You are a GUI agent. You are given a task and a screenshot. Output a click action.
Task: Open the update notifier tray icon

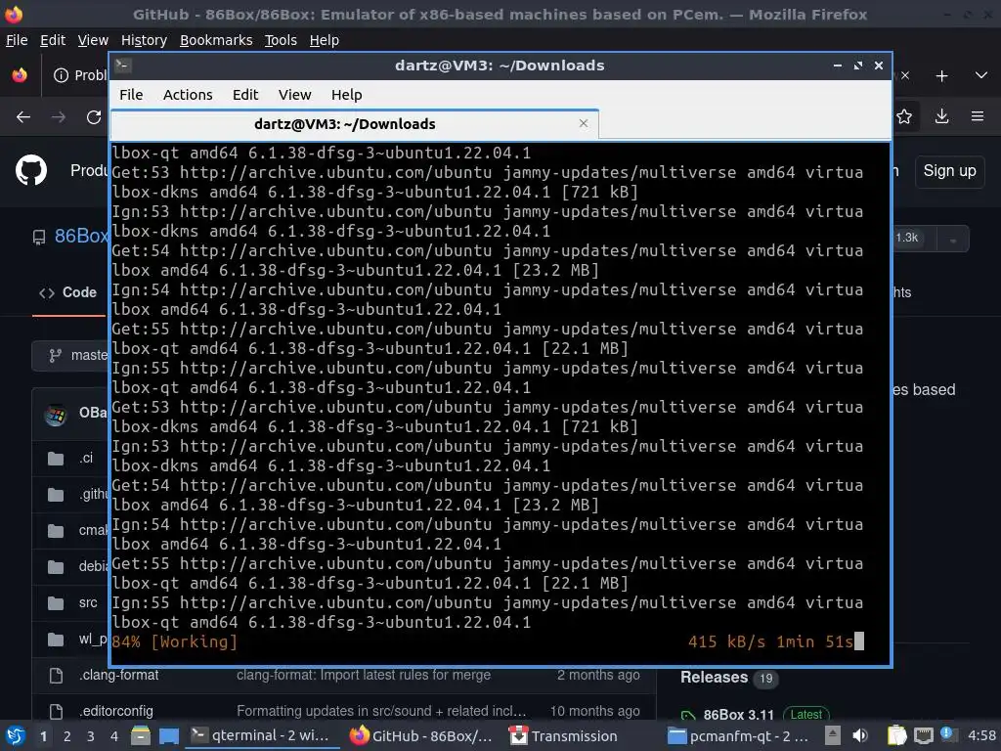point(947,734)
